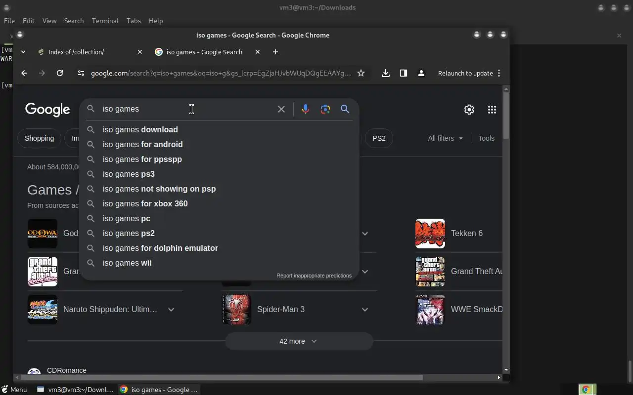
Task: Click Report inappropriate predictions link
Action: point(314,276)
